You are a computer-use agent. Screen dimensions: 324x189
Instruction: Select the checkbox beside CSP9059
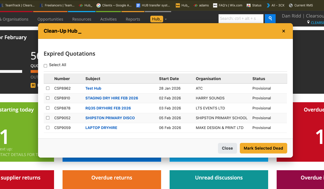click(48, 127)
